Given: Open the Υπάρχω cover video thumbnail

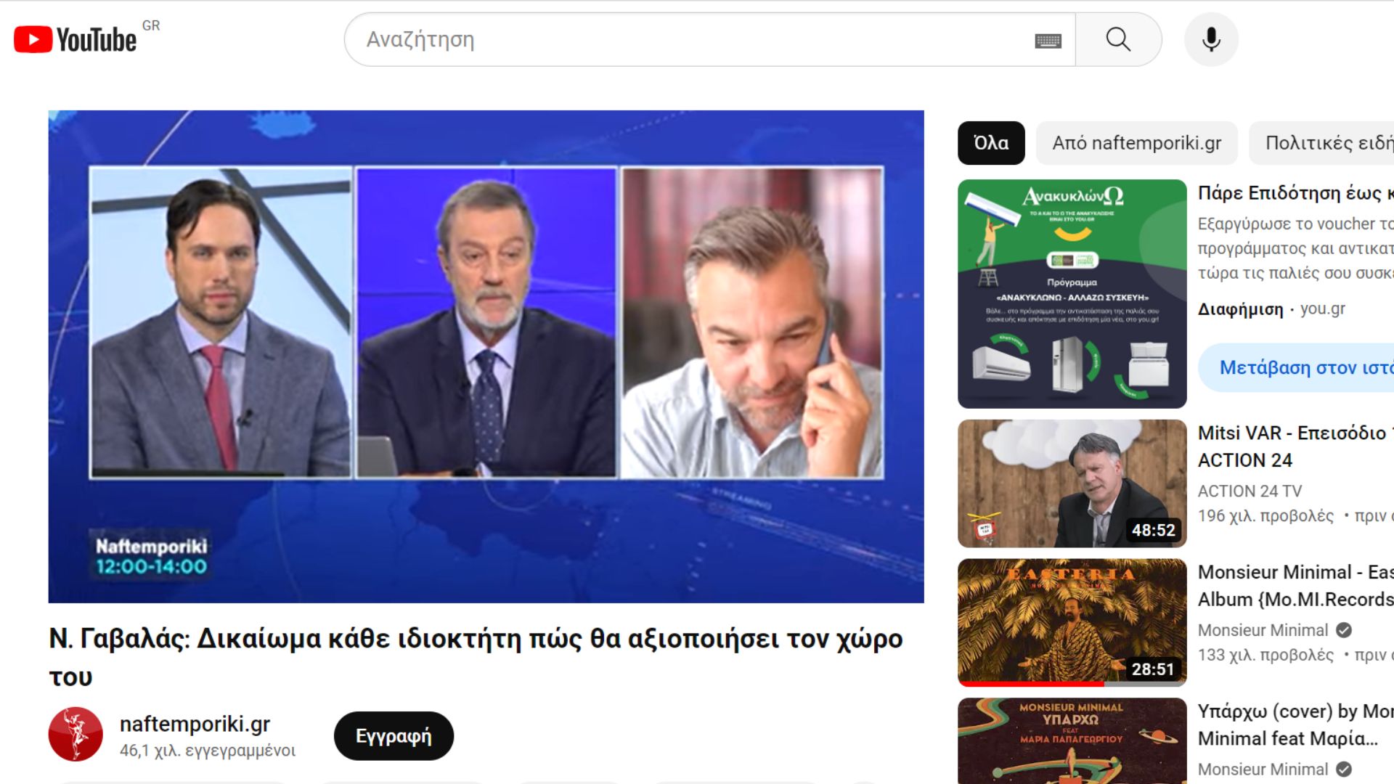Looking at the screenshot, I should [x=1072, y=741].
